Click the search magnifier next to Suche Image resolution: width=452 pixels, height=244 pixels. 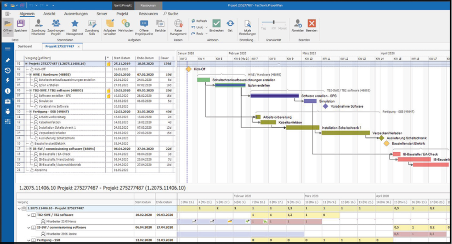pos(165,13)
